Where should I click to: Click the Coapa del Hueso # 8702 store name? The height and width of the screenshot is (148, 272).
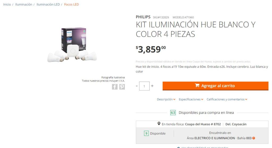(x=203, y=124)
